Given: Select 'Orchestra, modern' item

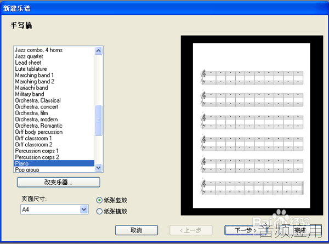Looking at the screenshot, I should [54, 119].
